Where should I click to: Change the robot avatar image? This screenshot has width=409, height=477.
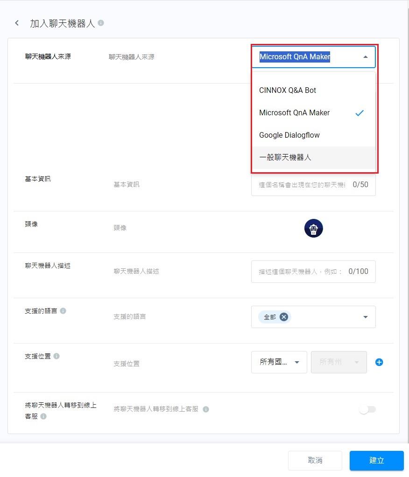(313, 228)
